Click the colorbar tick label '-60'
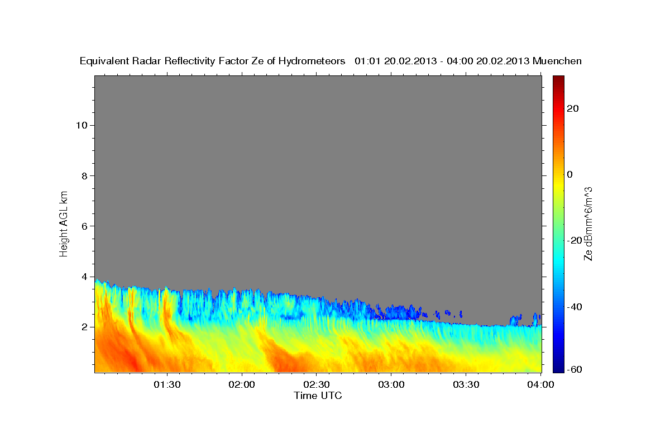Image resolution: width=670 pixels, height=447 pixels. click(573, 370)
